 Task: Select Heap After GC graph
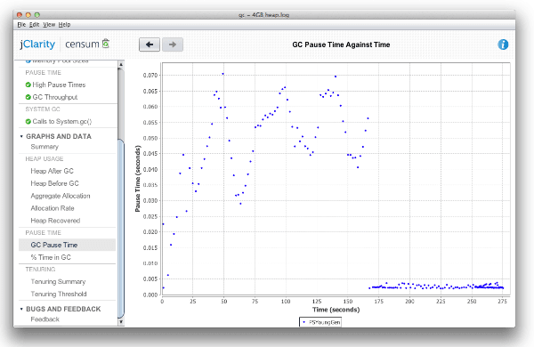pos(53,171)
